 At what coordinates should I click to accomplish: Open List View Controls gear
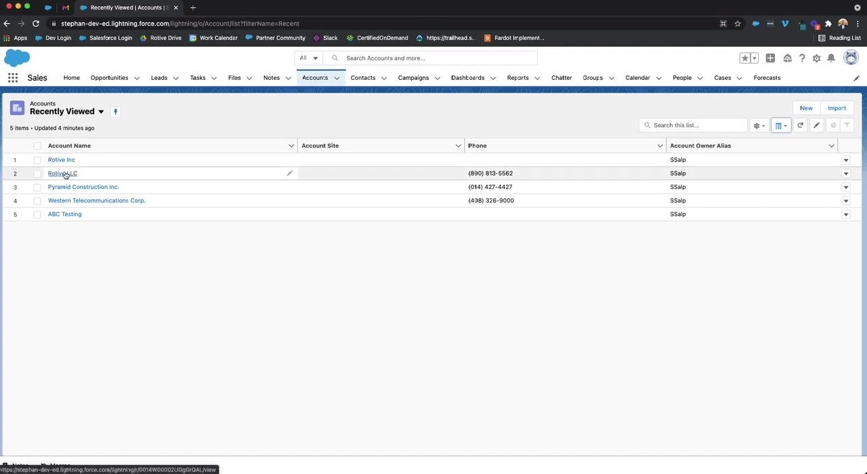pos(759,125)
